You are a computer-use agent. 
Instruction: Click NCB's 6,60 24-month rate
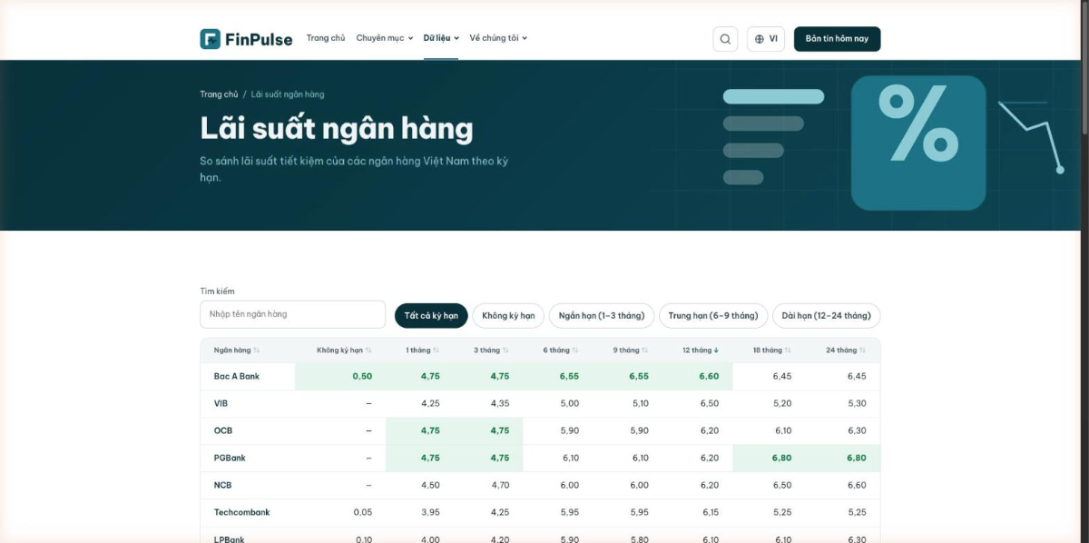pyautogui.click(x=857, y=485)
